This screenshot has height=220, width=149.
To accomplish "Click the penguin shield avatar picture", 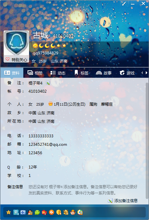I will click(16, 43).
